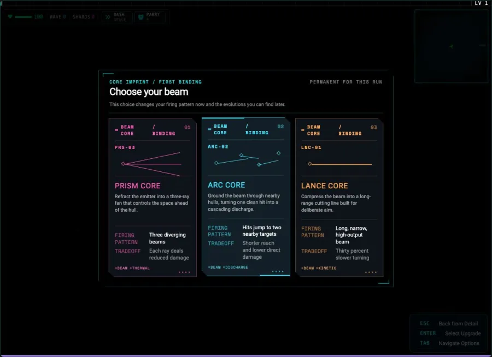Image resolution: width=492 pixels, height=357 pixels.
Task: Click the ENTER Select Upgrade hint
Action: click(x=450, y=333)
